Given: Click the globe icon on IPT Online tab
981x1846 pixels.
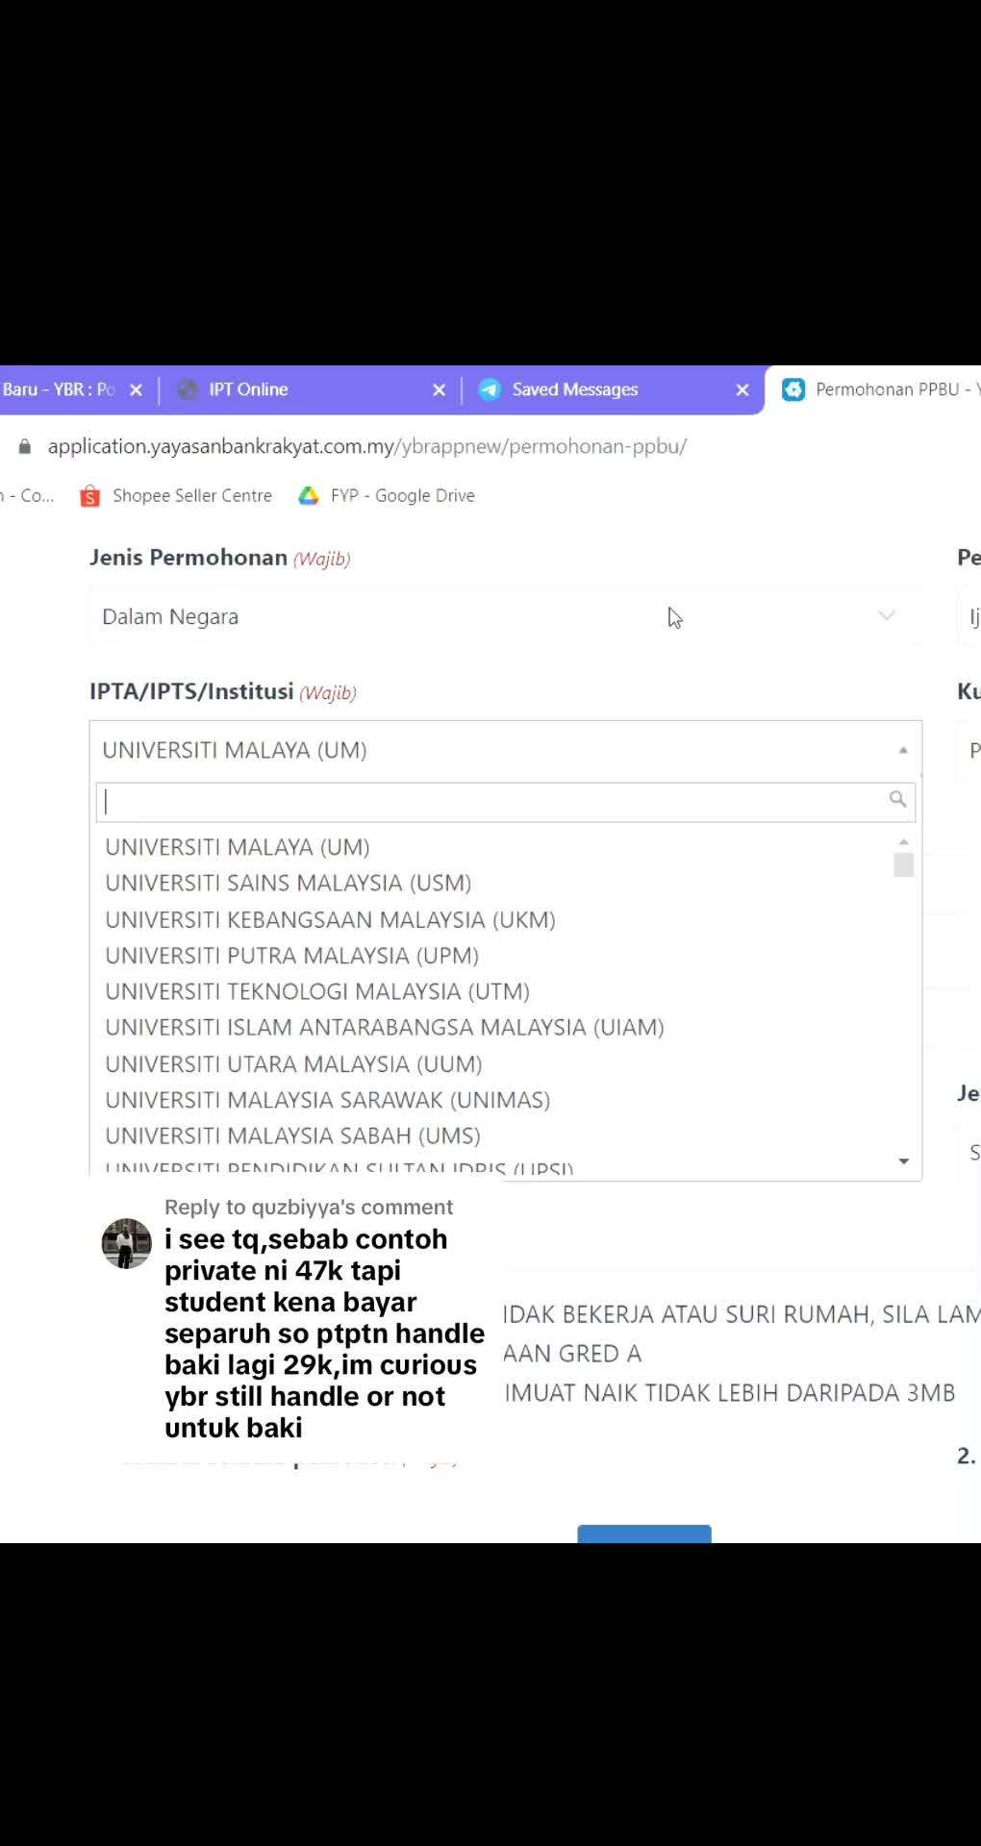Looking at the screenshot, I should pos(188,390).
